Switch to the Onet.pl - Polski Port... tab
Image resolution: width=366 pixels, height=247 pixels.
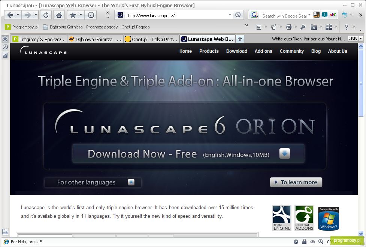[x=151, y=39]
